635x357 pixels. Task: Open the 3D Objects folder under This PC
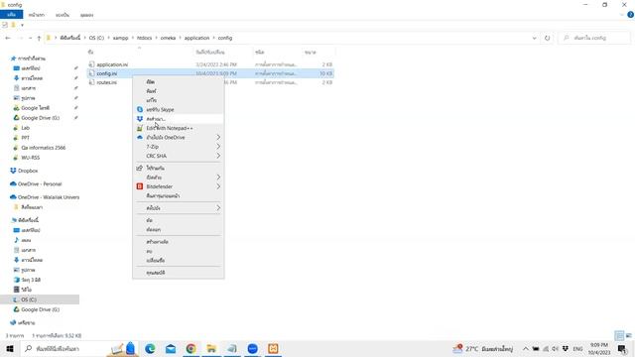31,280
